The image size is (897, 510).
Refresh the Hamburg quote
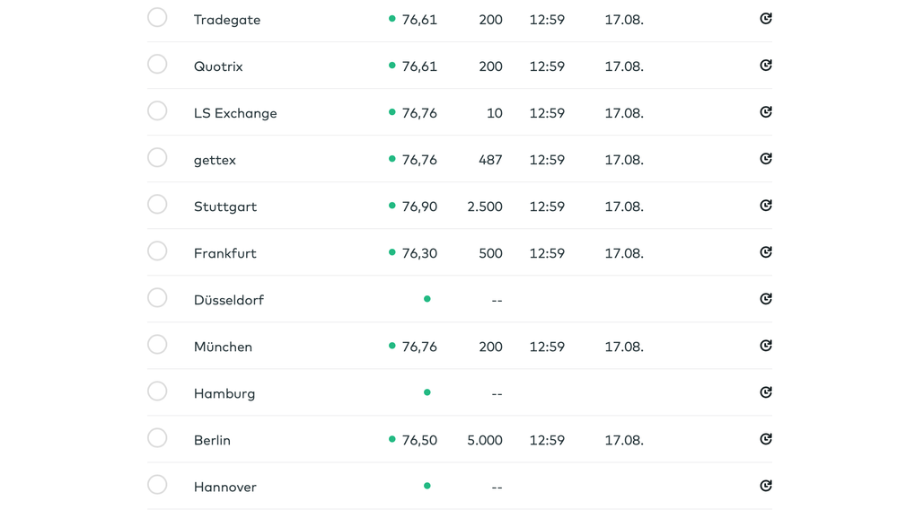tap(766, 392)
